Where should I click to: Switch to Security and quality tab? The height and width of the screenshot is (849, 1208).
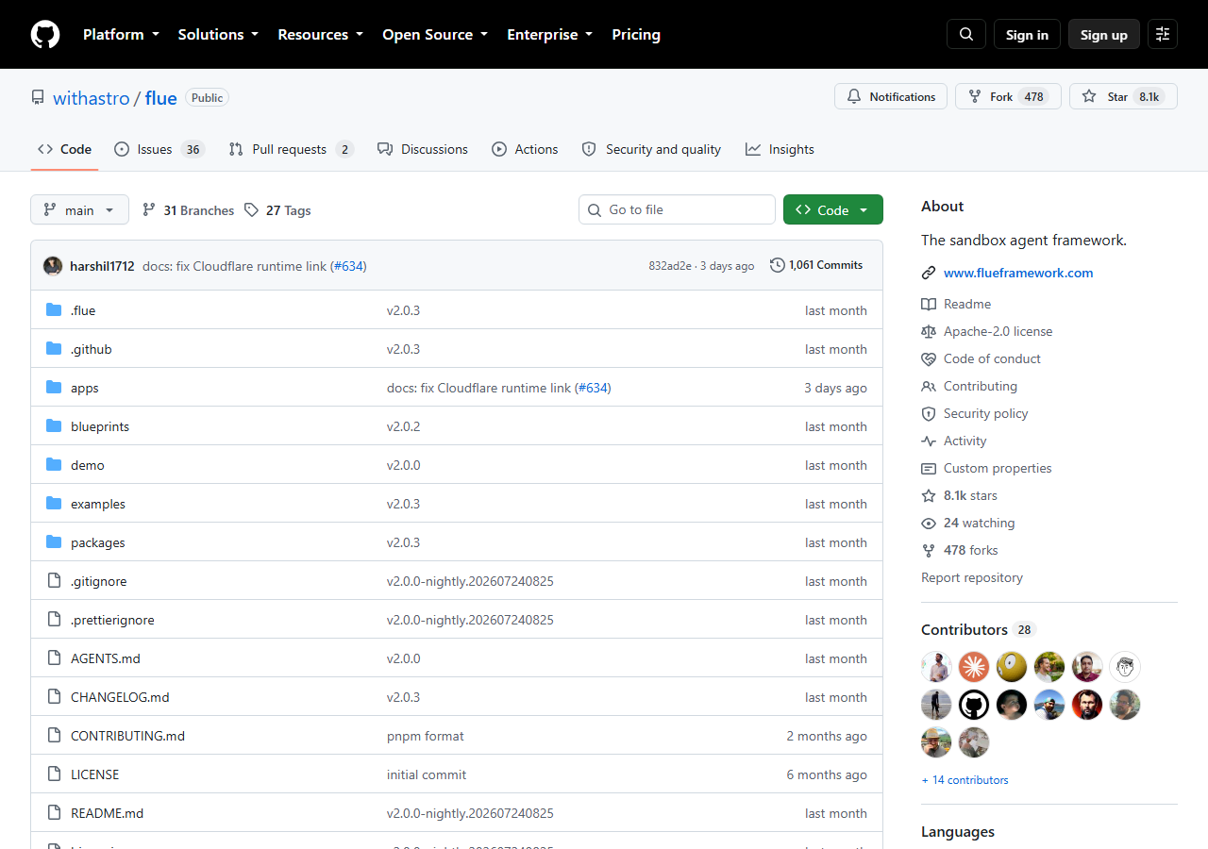tap(651, 149)
